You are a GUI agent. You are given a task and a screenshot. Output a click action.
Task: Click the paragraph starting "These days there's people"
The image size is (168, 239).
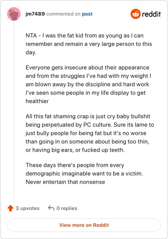[84, 173]
